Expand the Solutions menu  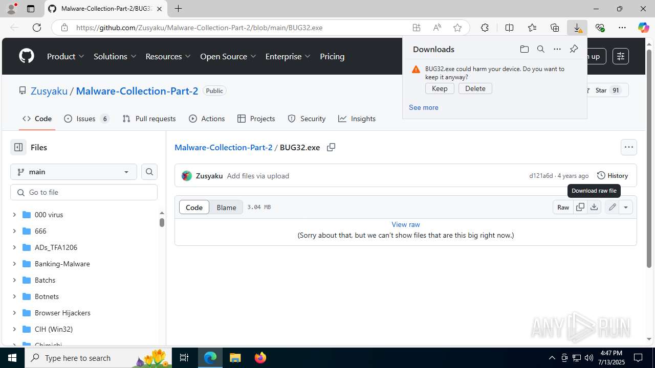click(115, 56)
